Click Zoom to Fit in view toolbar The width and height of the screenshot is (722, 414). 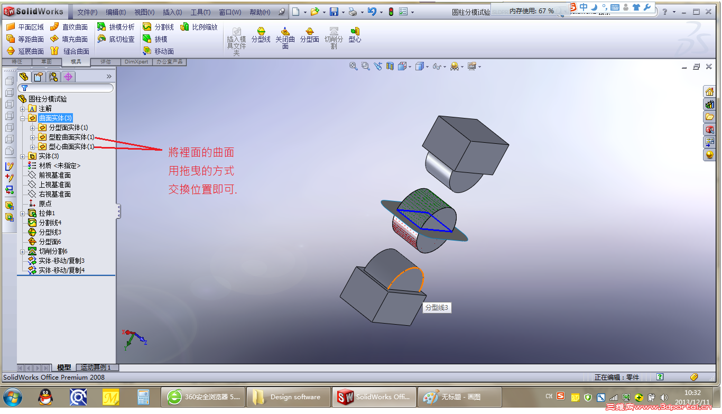[353, 67]
